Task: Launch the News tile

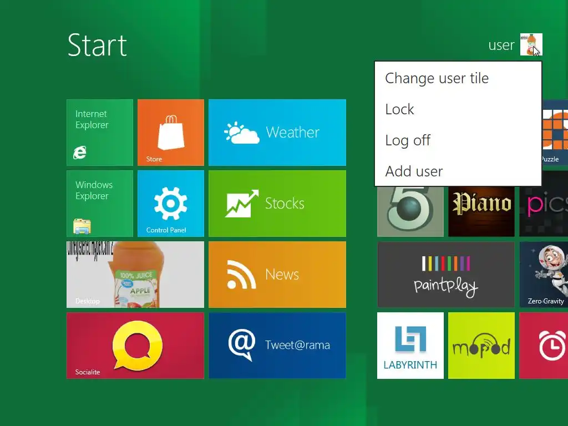Action: [x=277, y=275]
